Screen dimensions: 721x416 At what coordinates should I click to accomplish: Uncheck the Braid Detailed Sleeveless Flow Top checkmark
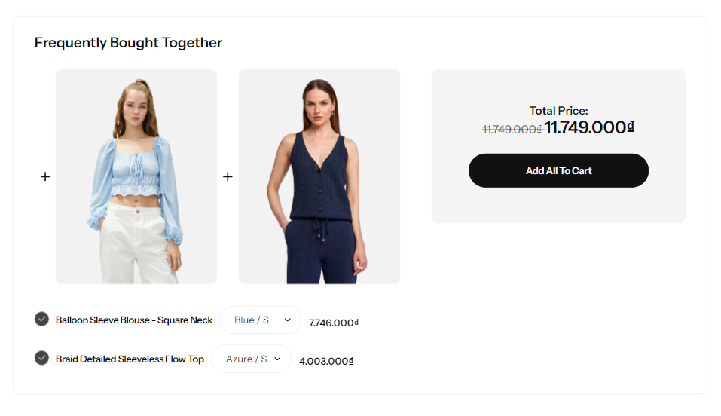tap(42, 358)
